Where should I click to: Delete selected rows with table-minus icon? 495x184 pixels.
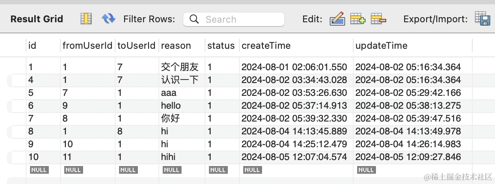(x=379, y=19)
